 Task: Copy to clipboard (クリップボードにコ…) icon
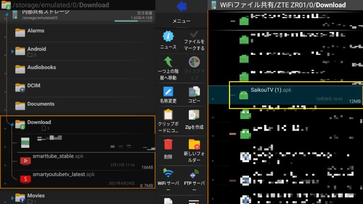pyautogui.click(x=168, y=115)
